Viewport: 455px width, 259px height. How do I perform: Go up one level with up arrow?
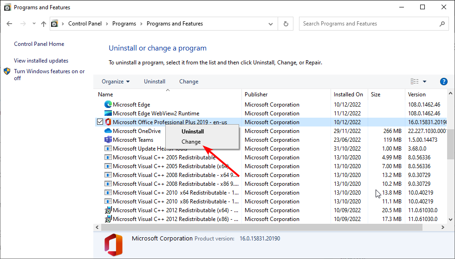43,24
